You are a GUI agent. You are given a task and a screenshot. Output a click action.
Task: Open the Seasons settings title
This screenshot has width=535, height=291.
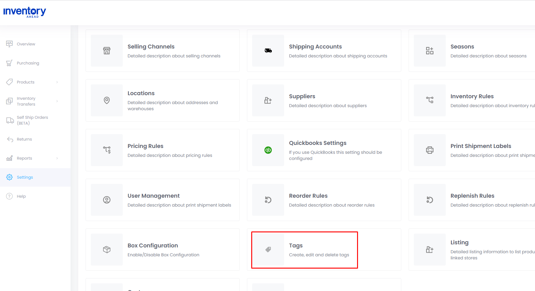pyautogui.click(x=462, y=47)
